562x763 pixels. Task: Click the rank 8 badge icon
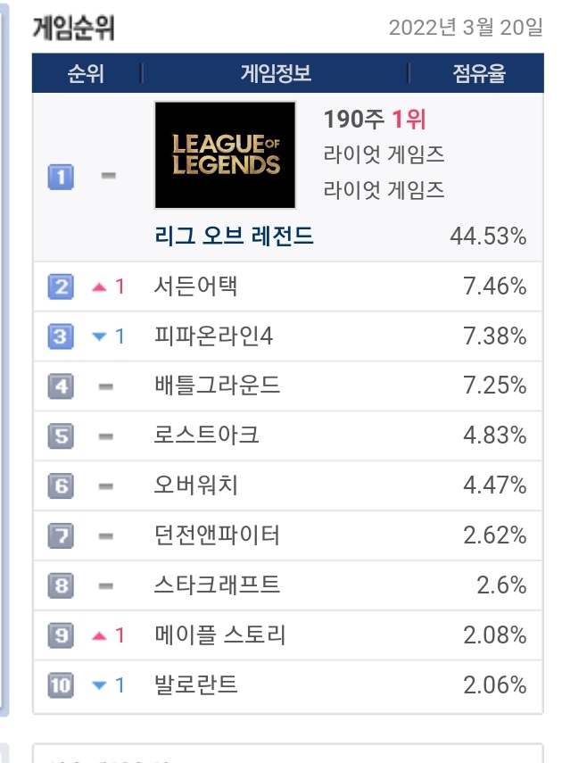(x=60, y=585)
